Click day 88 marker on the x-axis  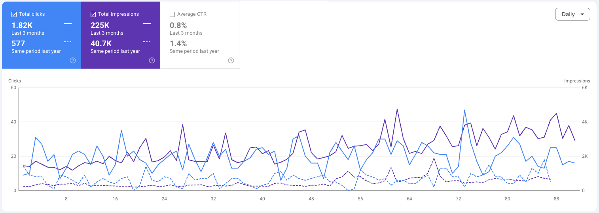pos(557,199)
